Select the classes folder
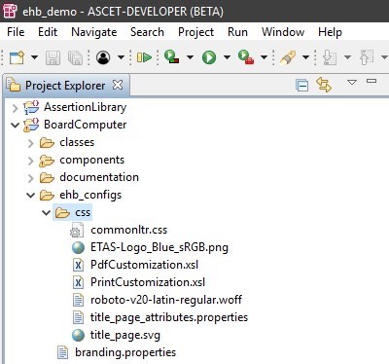 [77, 142]
